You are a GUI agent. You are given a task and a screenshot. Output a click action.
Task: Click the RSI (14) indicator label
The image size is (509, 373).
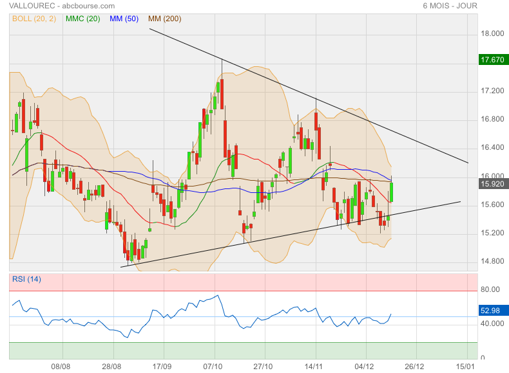tap(26, 279)
